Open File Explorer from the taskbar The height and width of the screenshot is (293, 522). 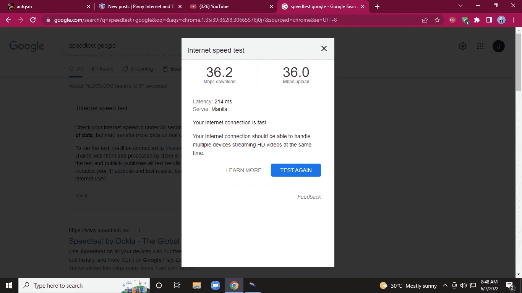(x=196, y=285)
